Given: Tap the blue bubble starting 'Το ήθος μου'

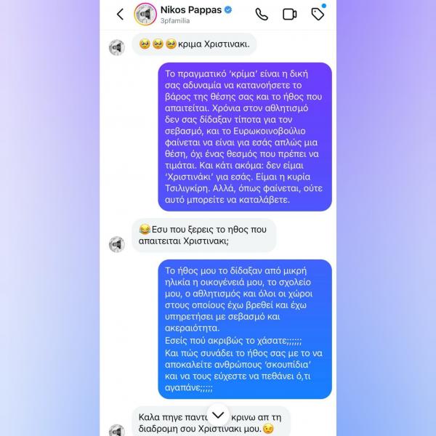Looking at the screenshot, I should (x=245, y=329).
